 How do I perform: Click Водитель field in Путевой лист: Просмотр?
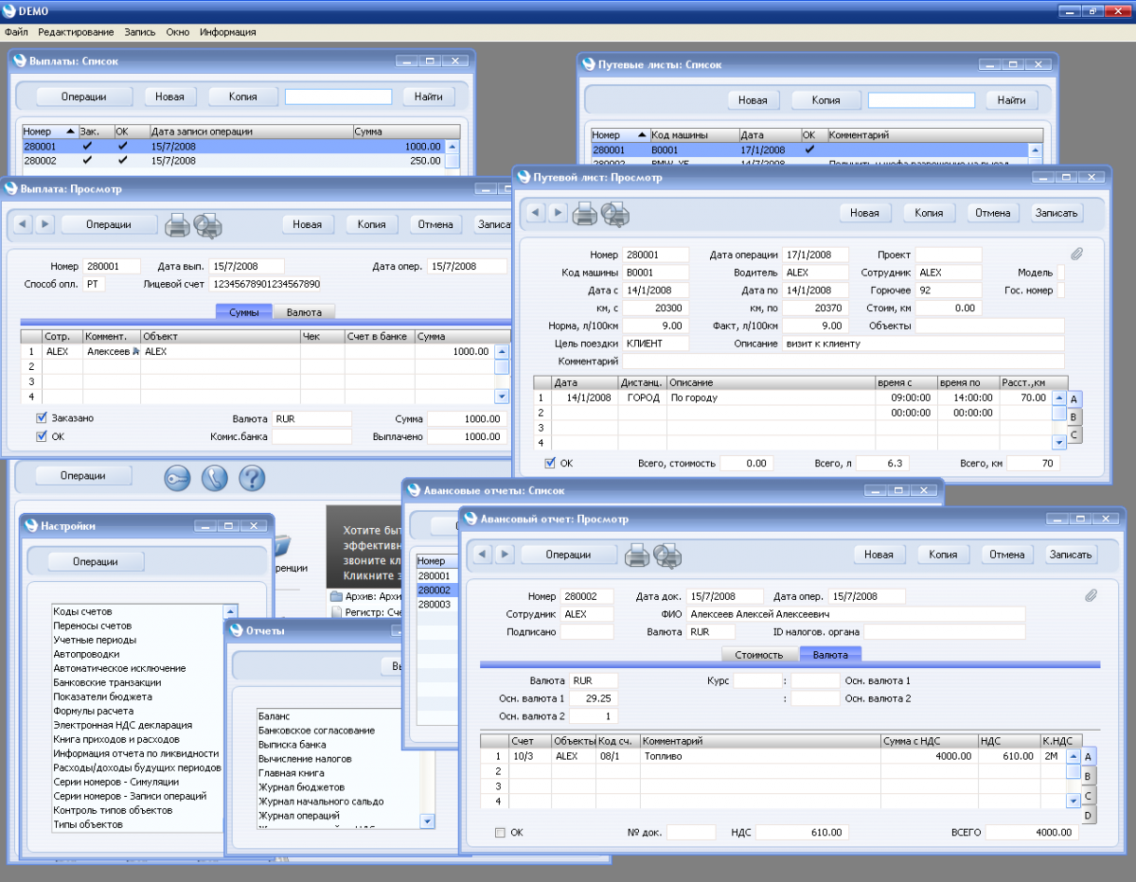817,273
